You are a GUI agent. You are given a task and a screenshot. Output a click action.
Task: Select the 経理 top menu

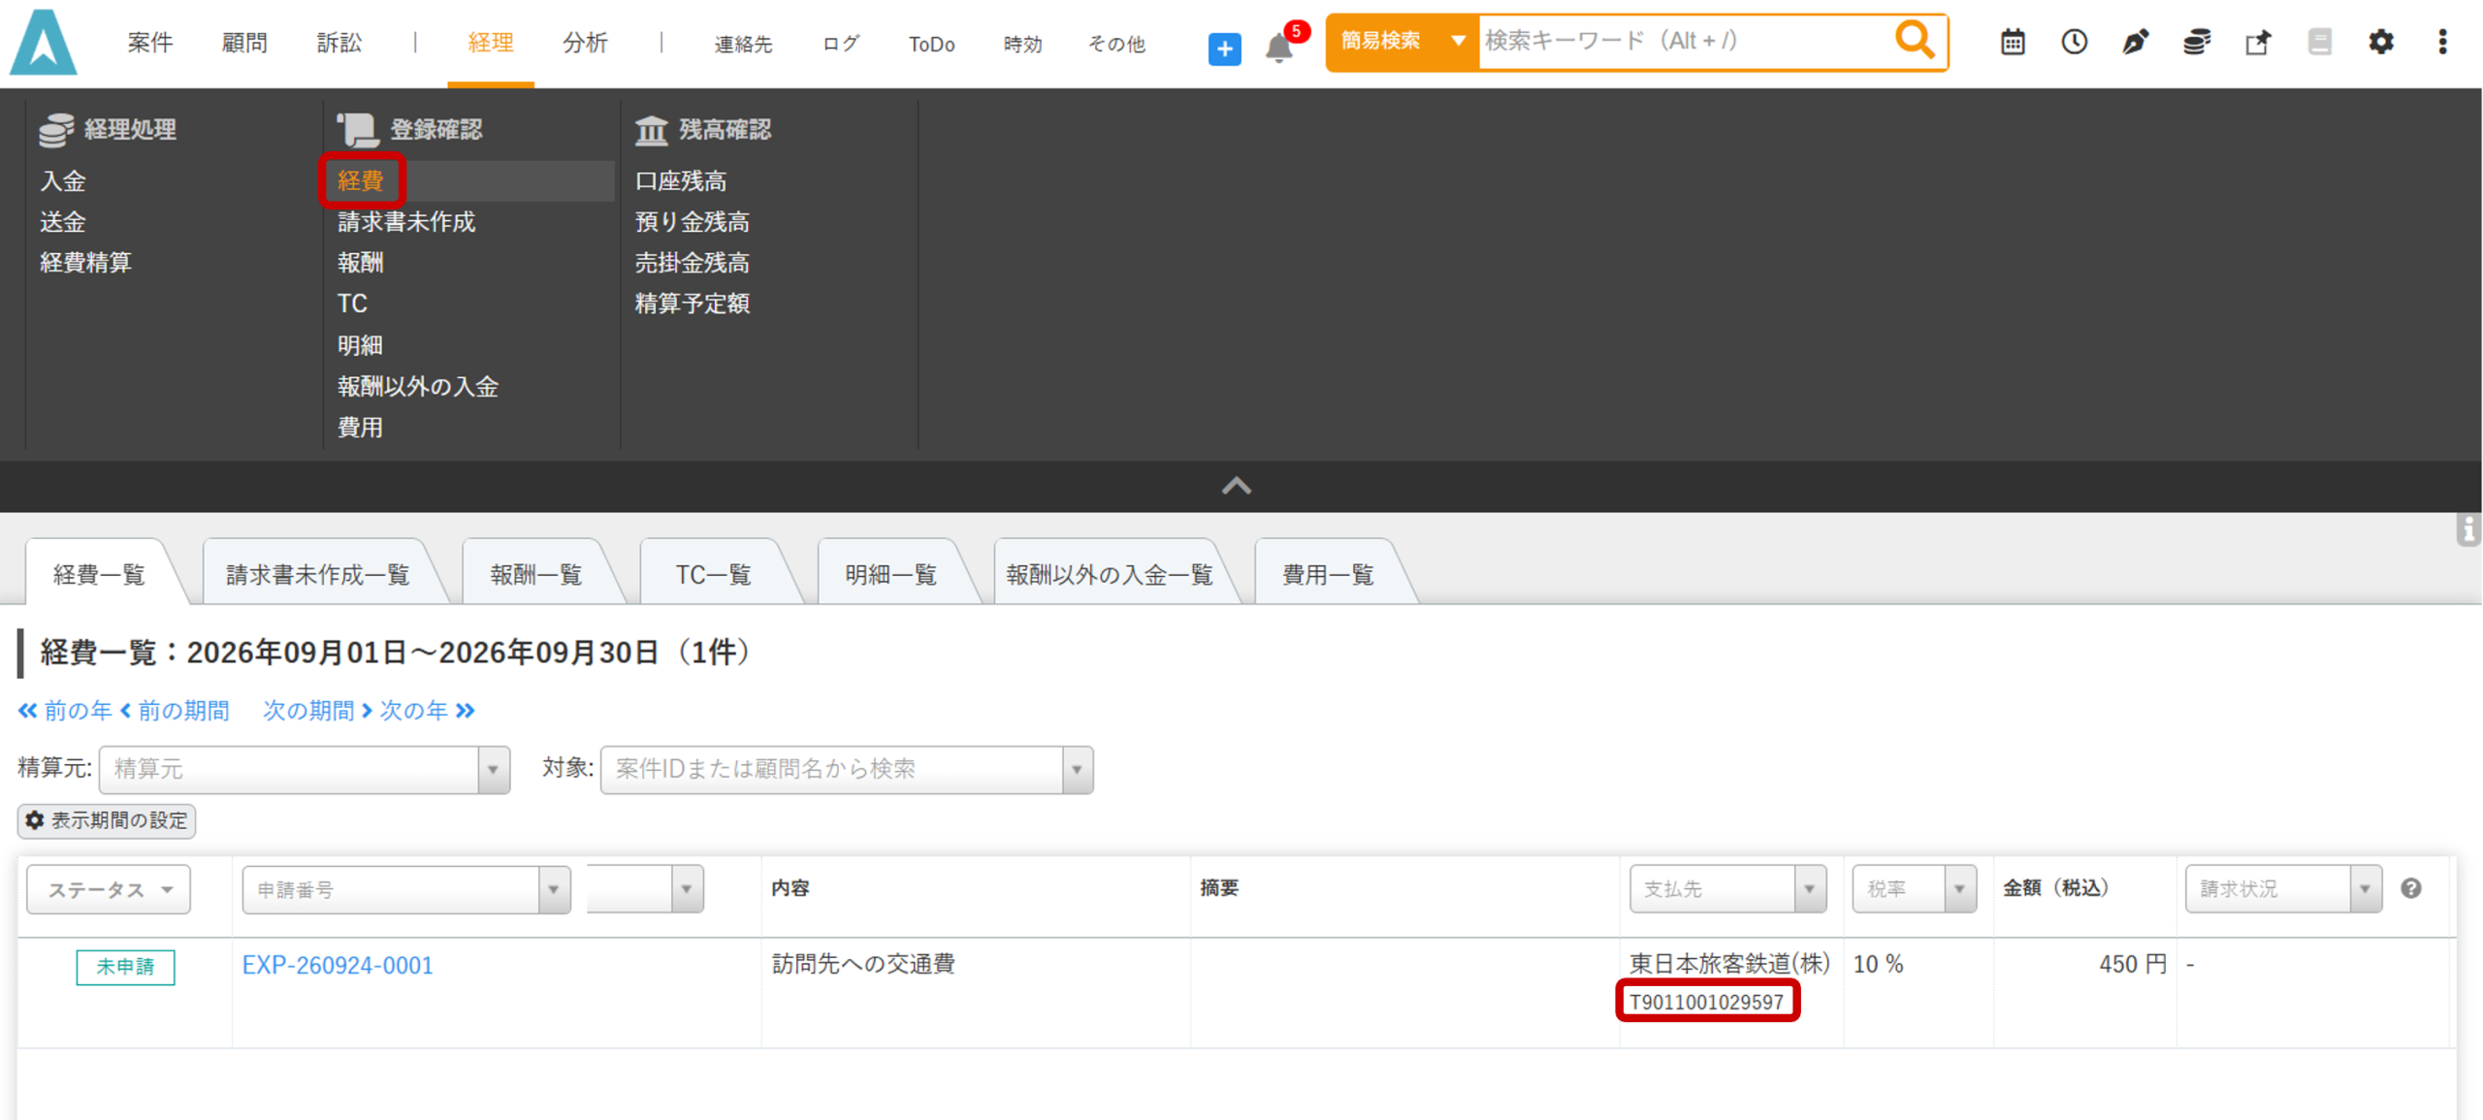click(x=491, y=43)
